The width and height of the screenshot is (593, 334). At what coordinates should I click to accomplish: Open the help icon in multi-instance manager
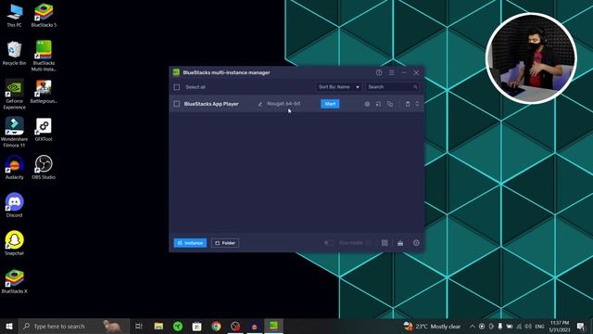(x=379, y=72)
